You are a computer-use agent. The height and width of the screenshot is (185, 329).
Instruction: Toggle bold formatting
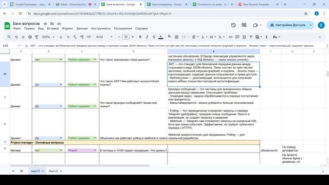tap(140, 37)
